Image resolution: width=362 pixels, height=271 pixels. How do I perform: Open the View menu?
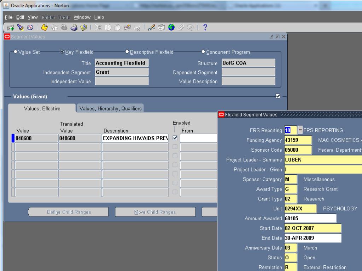point(33,17)
